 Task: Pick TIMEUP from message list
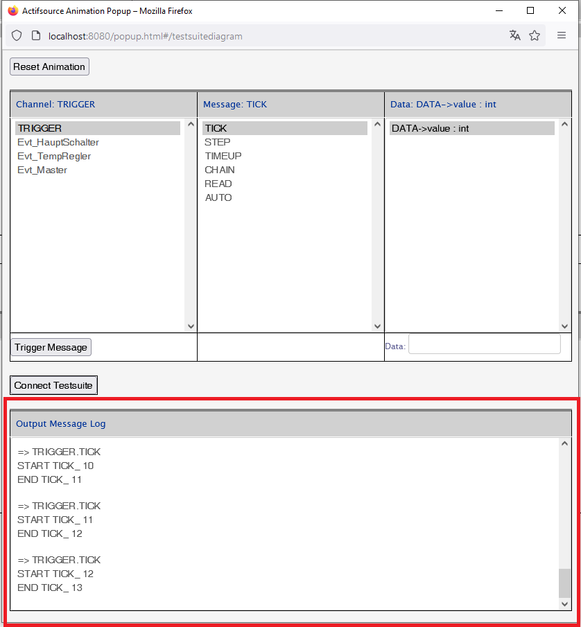pyautogui.click(x=223, y=156)
